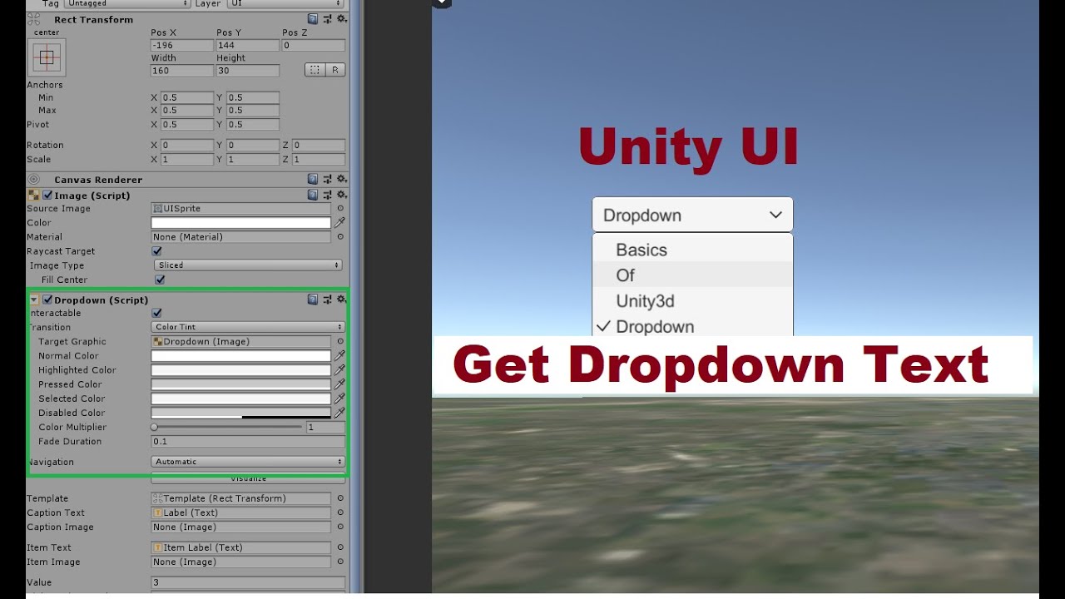Image resolution: width=1065 pixels, height=599 pixels.
Task: Open the object picker for Caption Text
Action: click(339, 512)
